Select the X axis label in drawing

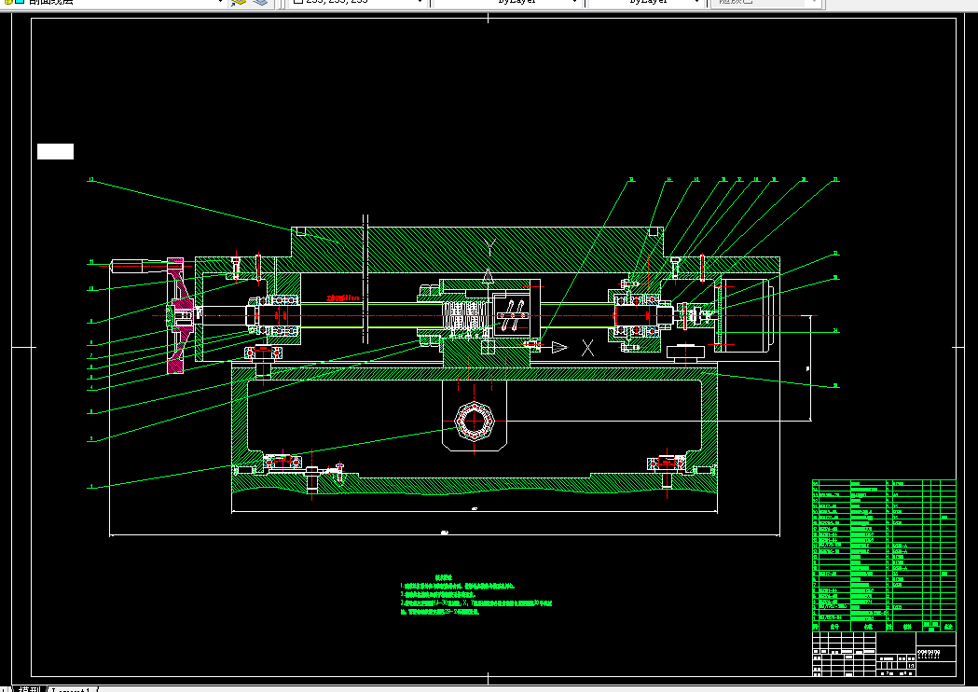pyautogui.click(x=587, y=348)
